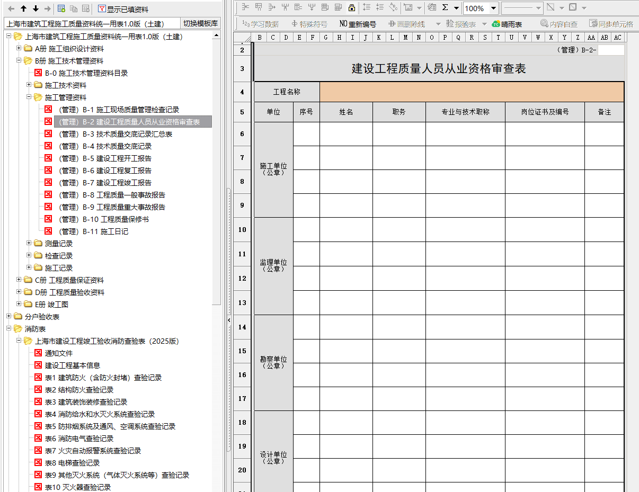Open 表5 防排烟系统及通风、空调系统查验记录

tap(110, 426)
